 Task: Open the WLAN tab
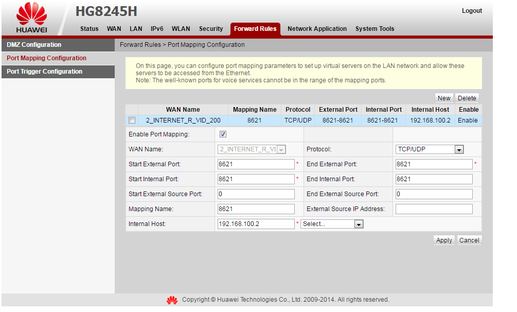pos(181,29)
